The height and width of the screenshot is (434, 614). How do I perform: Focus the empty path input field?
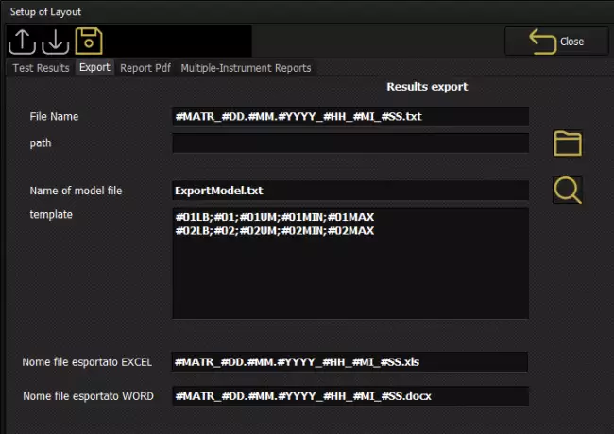point(350,143)
